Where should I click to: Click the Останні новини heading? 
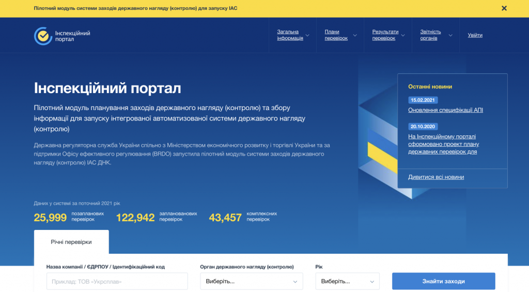(x=430, y=87)
